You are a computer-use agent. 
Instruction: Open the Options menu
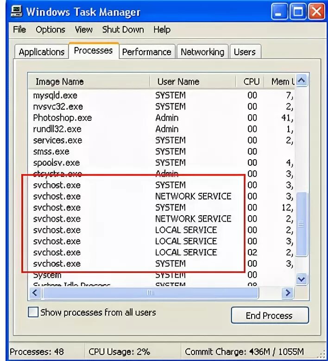click(x=50, y=30)
